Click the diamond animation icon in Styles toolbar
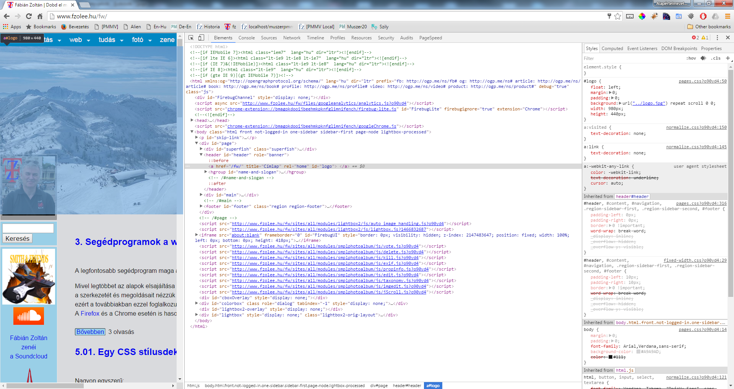This screenshot has height=389, width=734. 703,58
